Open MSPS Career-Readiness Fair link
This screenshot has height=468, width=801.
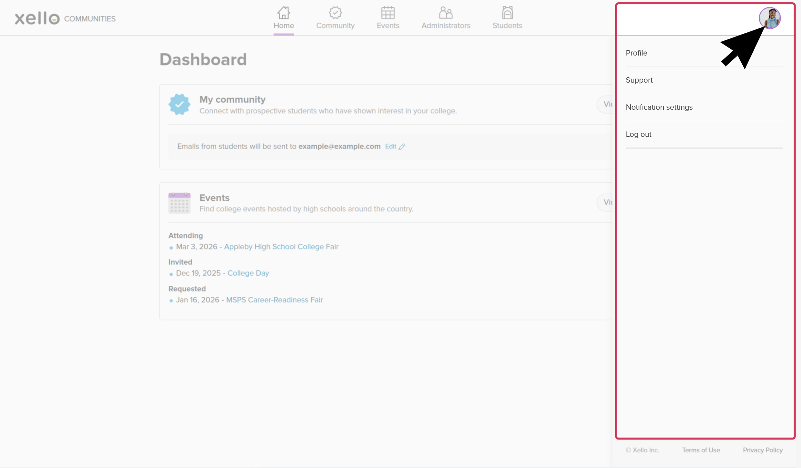274,300
